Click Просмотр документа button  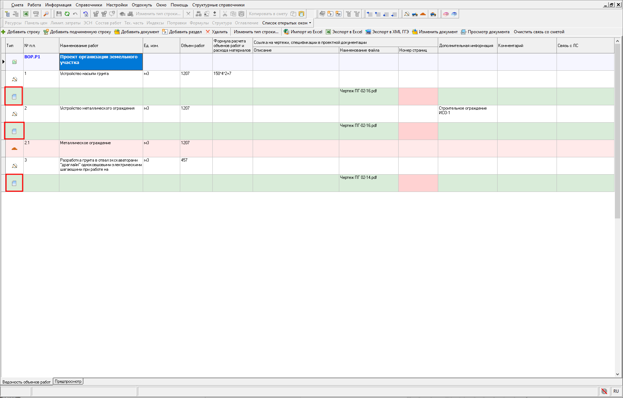click(x=485, y=32)
